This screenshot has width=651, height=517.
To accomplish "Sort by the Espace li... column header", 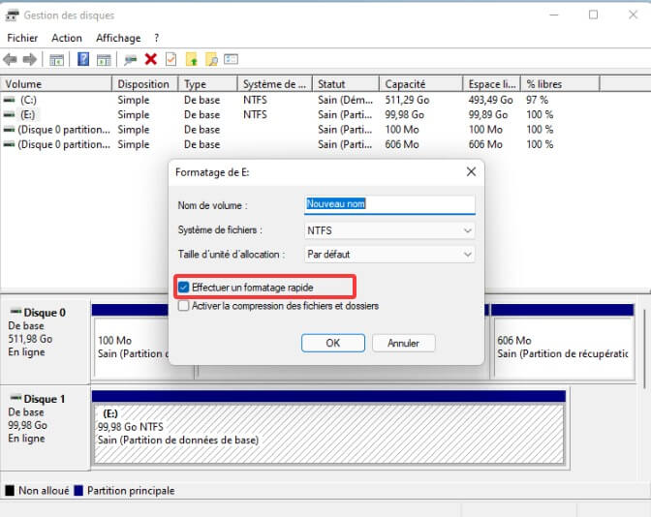I will point(492,84).
